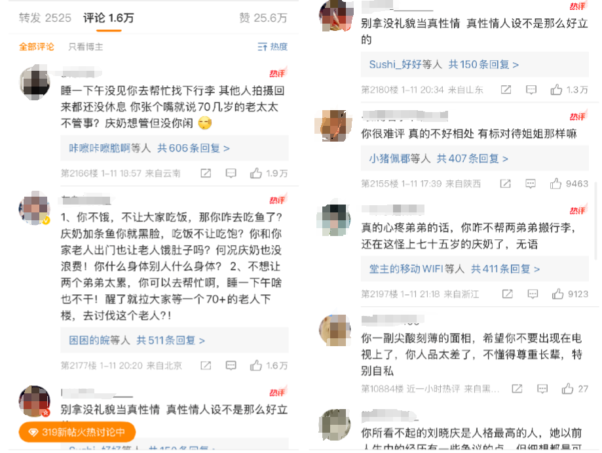The width and height of the screenshot is (602, 453).
Task: Toggle like on the 9123 likes comment
Action: click(558, 294)
